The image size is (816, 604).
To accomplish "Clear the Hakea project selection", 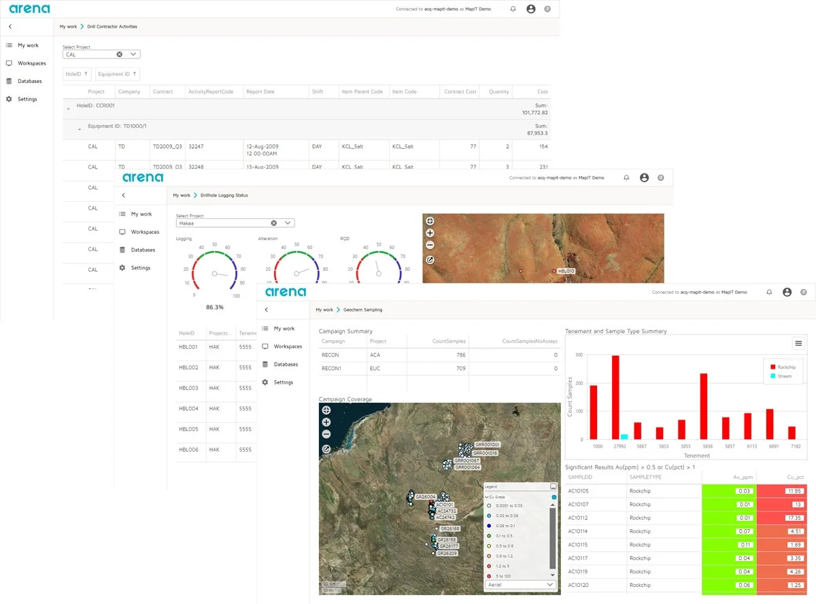I will 274,223.
